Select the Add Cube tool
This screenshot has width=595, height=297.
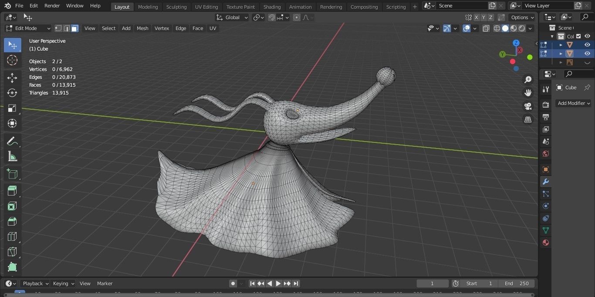12,174
